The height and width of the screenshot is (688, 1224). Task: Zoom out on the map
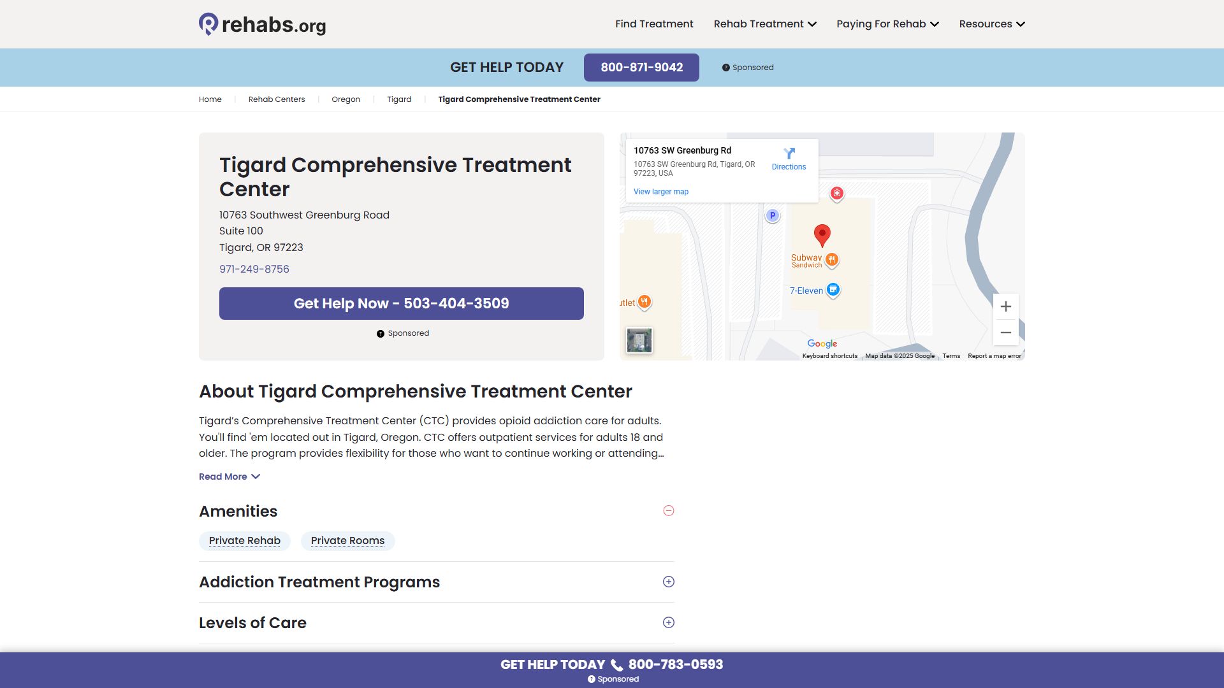pyautogui.click(x=1006, y=333)
